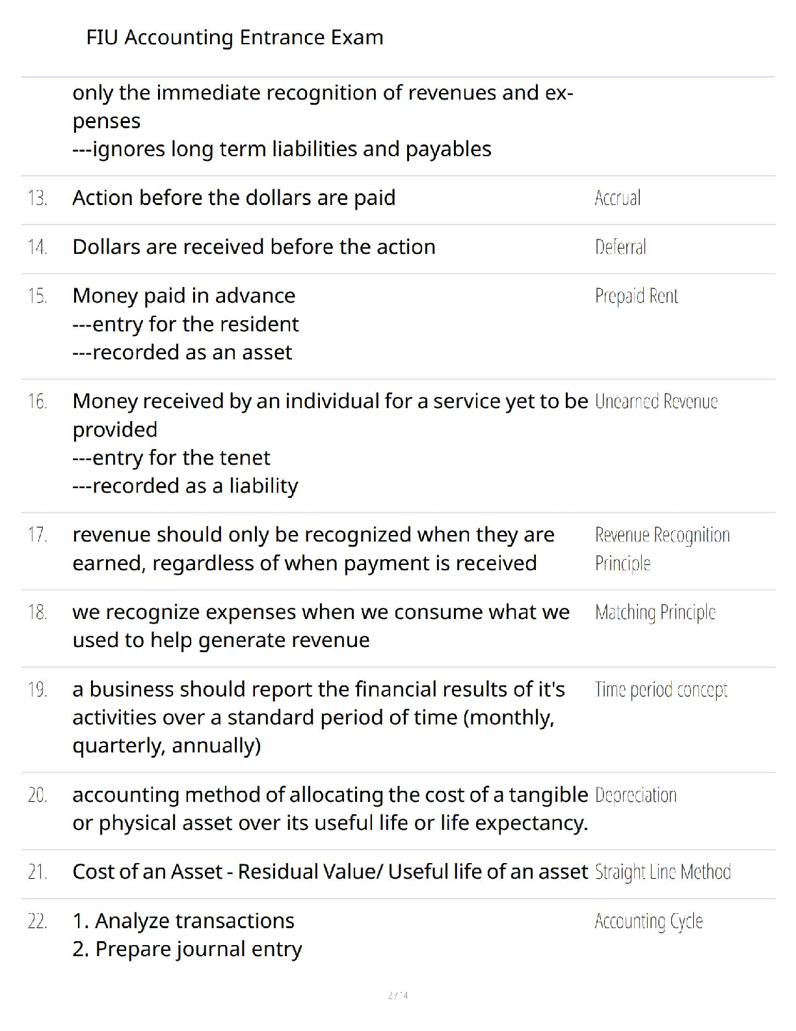796x1031 pixels.
Task: Click the Deferral answer text
Action: pos(620,247)
